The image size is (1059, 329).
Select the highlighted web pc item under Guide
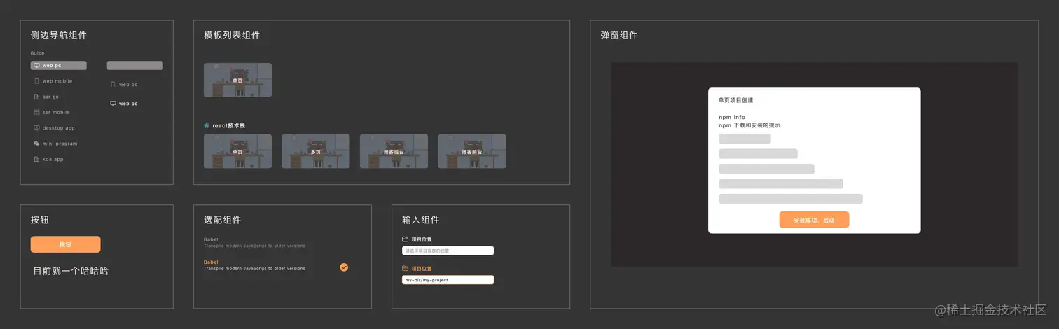[x=59, y=65]
